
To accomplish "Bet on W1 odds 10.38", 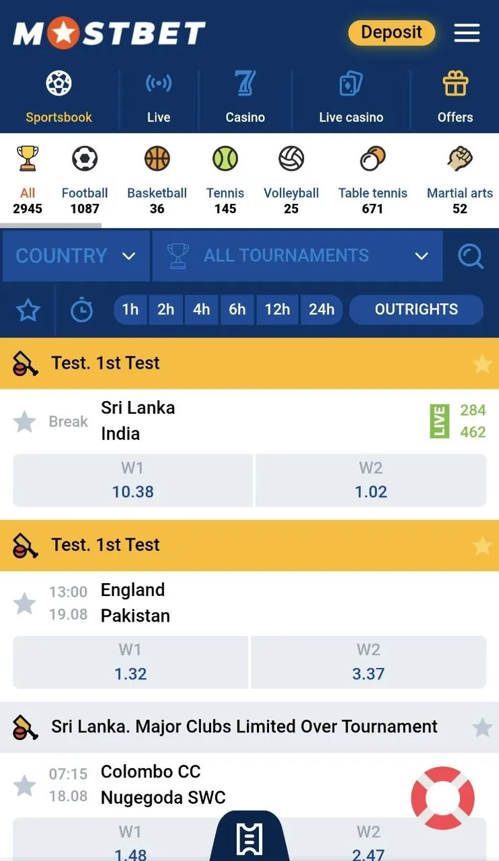I will pos(133,480).
